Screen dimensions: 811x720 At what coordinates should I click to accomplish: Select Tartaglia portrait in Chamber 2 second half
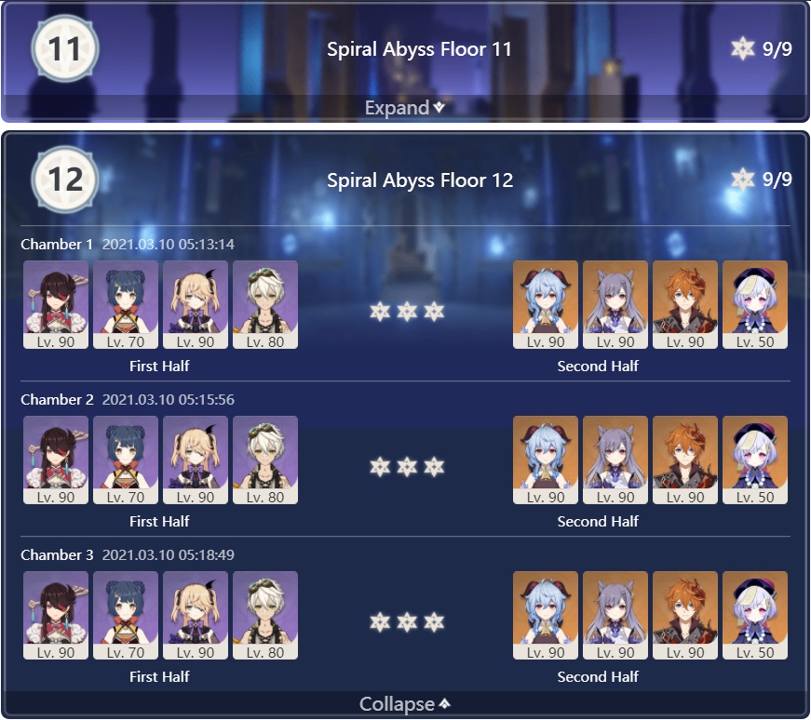(x=685, y=460)
